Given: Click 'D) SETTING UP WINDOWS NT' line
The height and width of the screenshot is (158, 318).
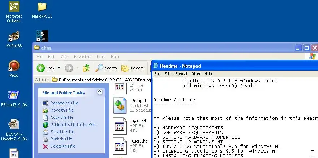Looking at the screenshot, I should tap(188, 142).
